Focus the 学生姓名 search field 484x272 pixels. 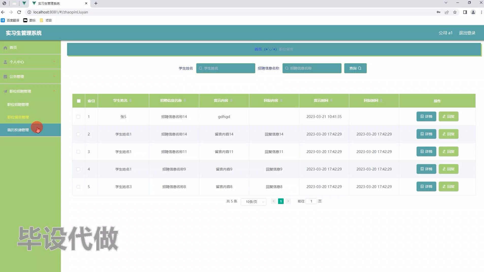226,68
